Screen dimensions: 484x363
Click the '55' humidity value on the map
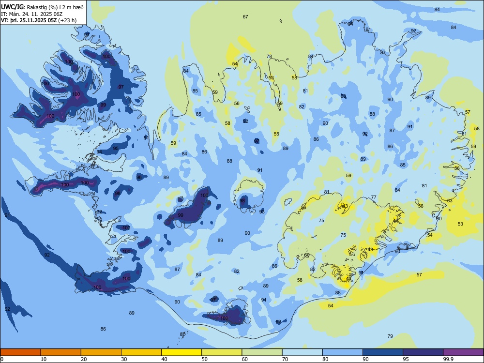coord(276,134)
